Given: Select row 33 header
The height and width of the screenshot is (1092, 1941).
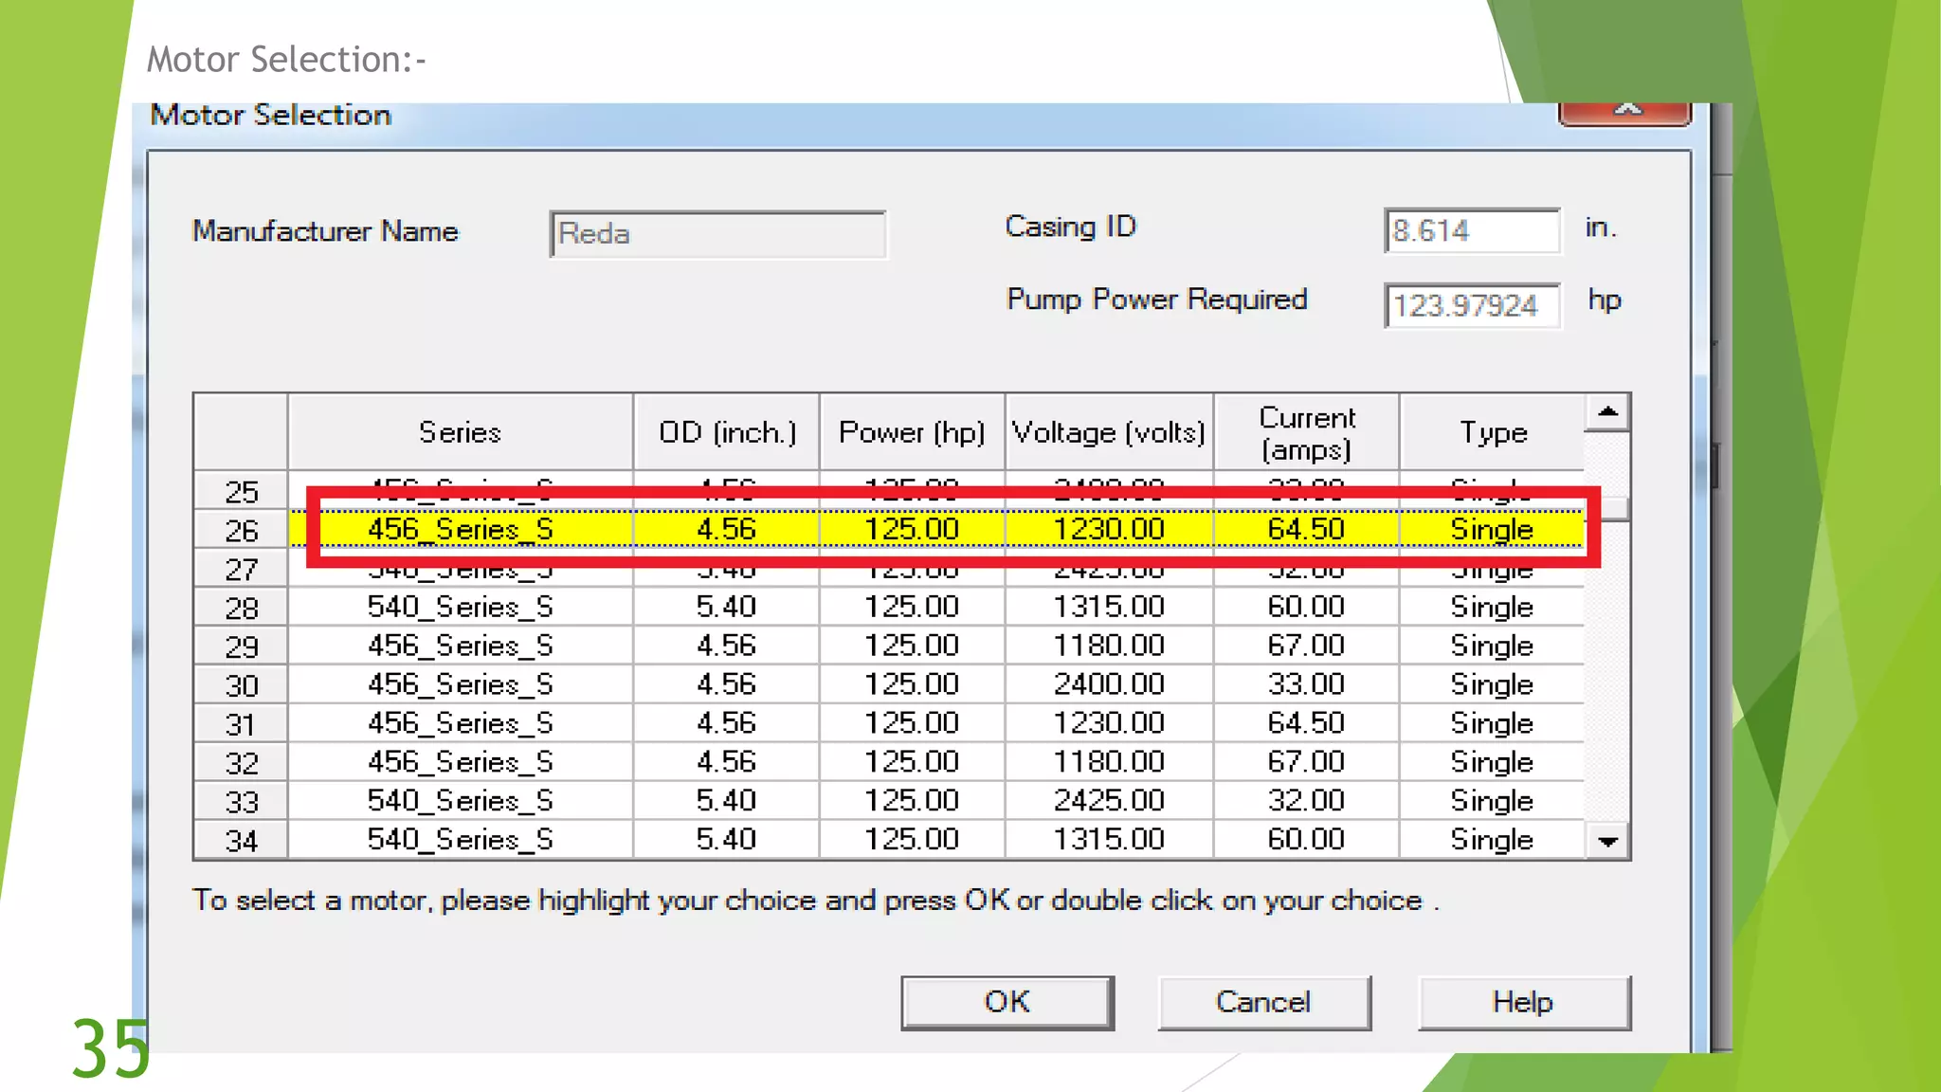Looking at the screenshot, I should pos(241,802).
